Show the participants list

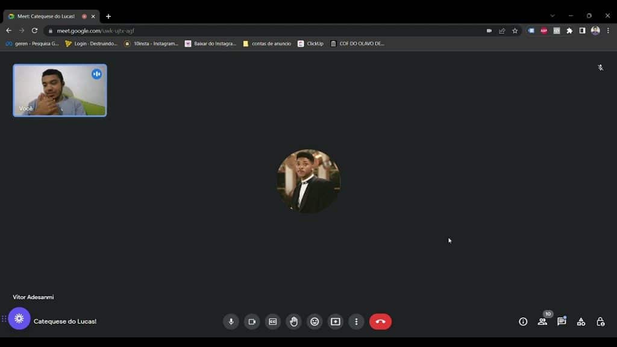pos(542,322)
